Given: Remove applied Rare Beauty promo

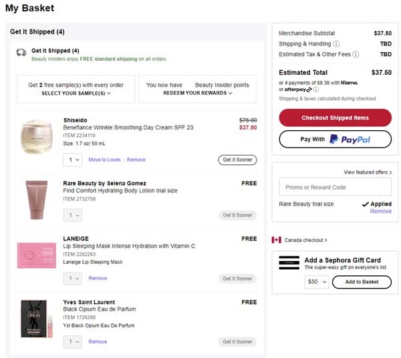Looking at the screenshot, I should tap(381, 211).
